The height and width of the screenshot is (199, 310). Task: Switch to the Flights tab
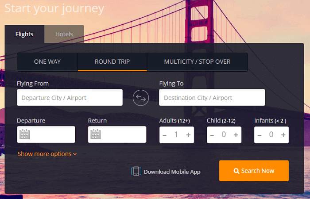pyautogui.click(x=24, y=34)
